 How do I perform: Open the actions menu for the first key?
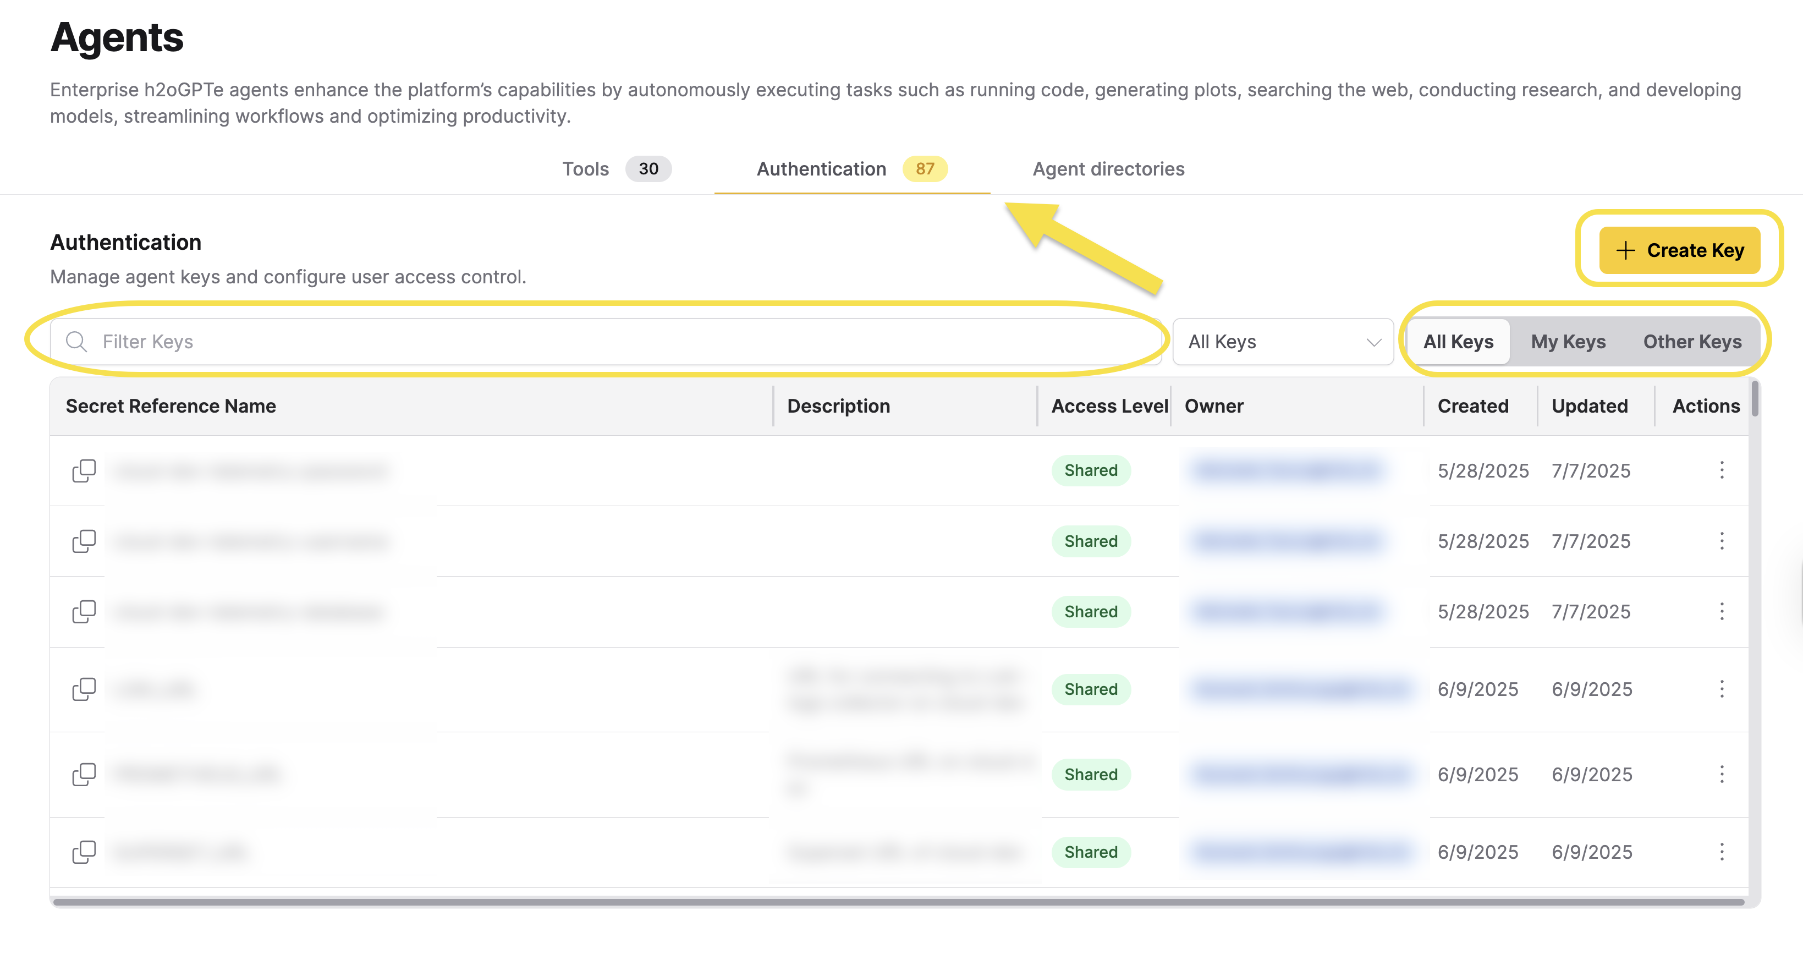tap(1722, 470)
